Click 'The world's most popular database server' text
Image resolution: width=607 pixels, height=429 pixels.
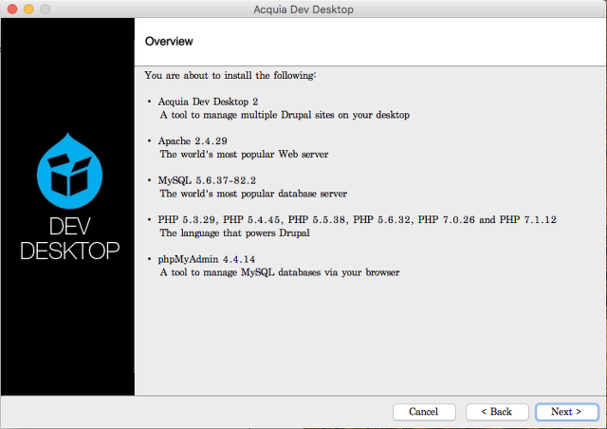[253, 194]
